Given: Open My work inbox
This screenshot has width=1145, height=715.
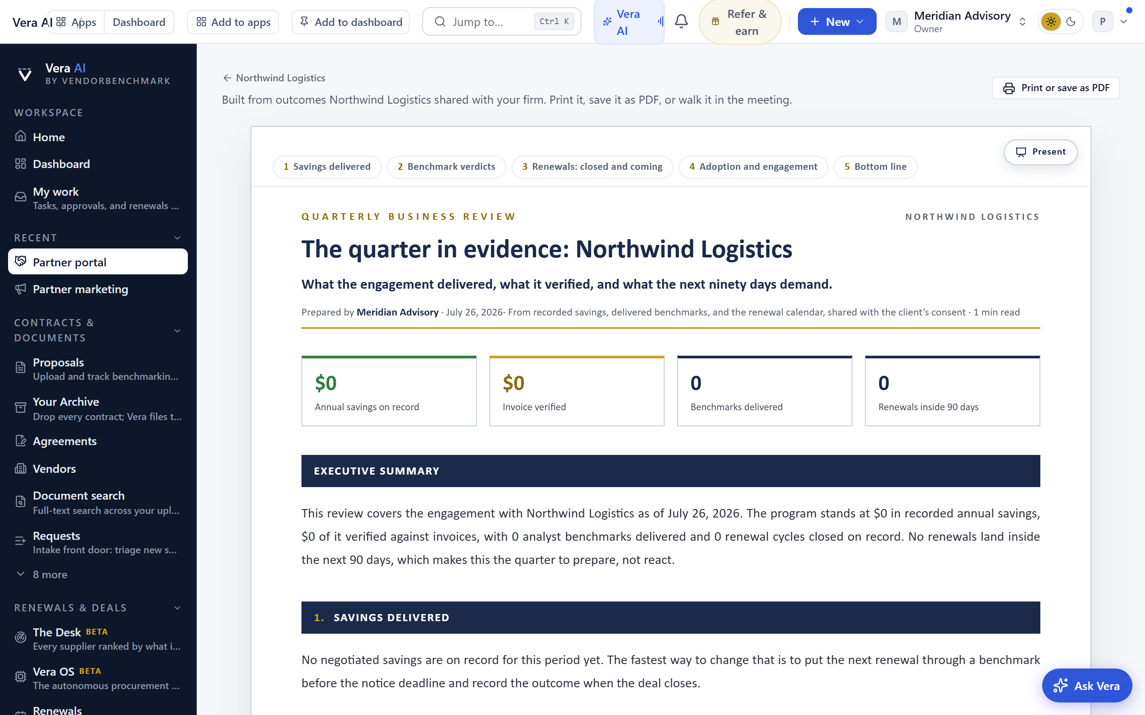Looking at the screenshot, I should [98, 198].
